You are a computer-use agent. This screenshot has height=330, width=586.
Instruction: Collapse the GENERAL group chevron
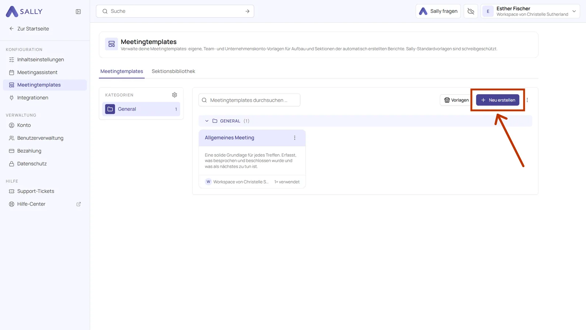click(x=207, y=121)
